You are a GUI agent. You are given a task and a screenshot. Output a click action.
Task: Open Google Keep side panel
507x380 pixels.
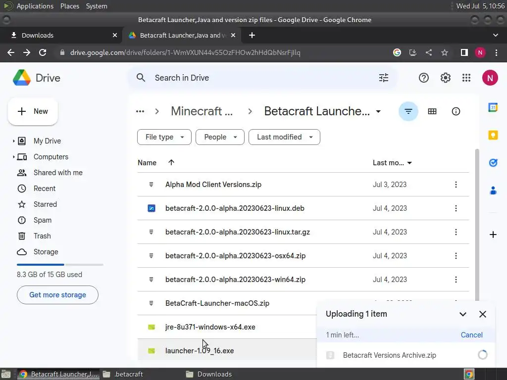(x=493, y=135)
